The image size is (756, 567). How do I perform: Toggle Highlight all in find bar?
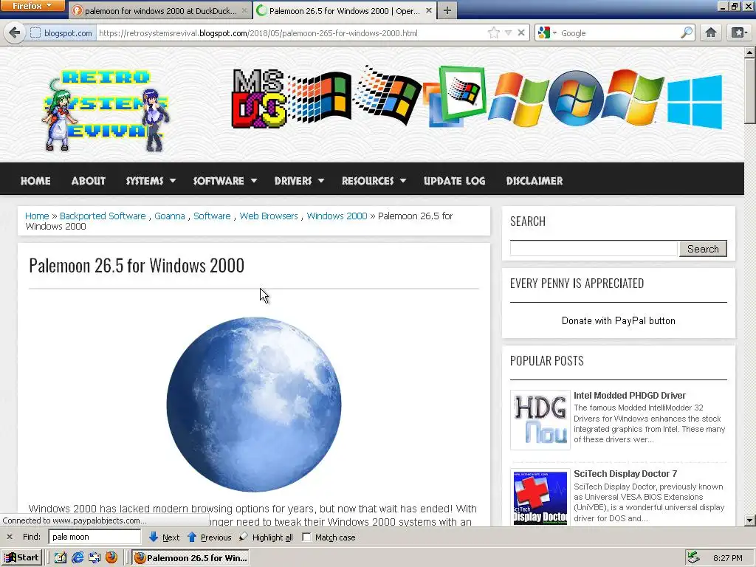266,537
